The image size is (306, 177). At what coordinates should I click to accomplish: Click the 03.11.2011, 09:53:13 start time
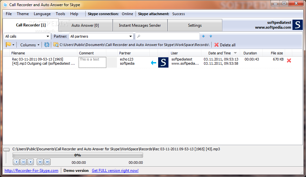pyautogui.click(x=221, y=59)
